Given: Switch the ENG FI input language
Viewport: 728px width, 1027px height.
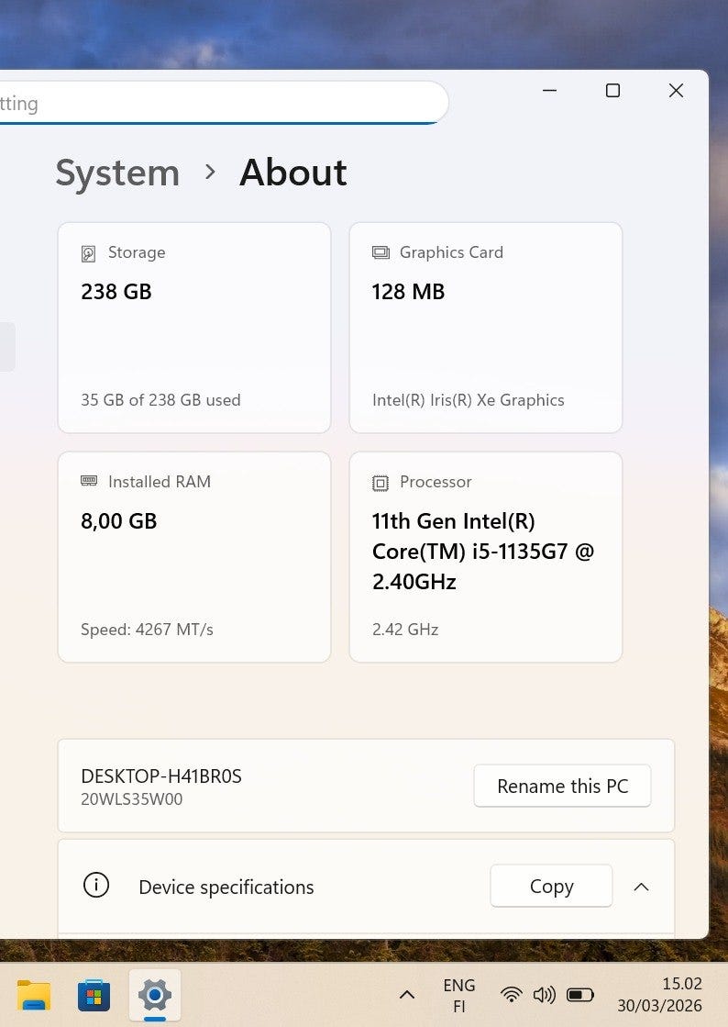Looking at the screenshot, I should [458, 995].
